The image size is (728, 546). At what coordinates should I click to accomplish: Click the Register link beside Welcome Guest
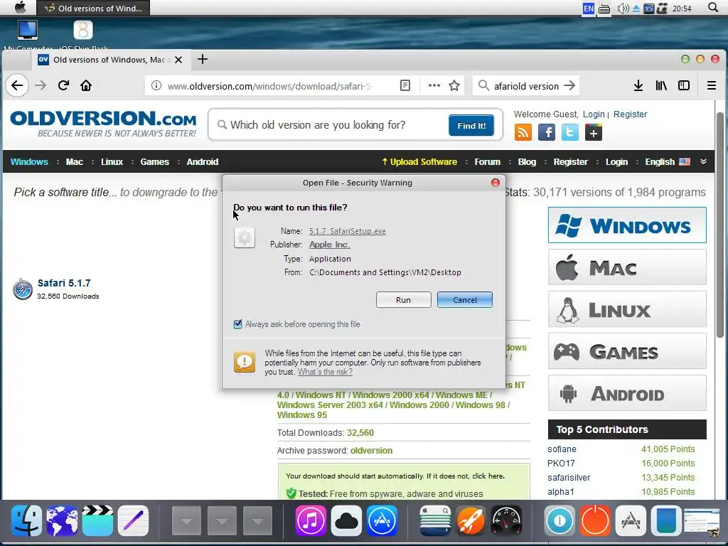click(630, 114)
